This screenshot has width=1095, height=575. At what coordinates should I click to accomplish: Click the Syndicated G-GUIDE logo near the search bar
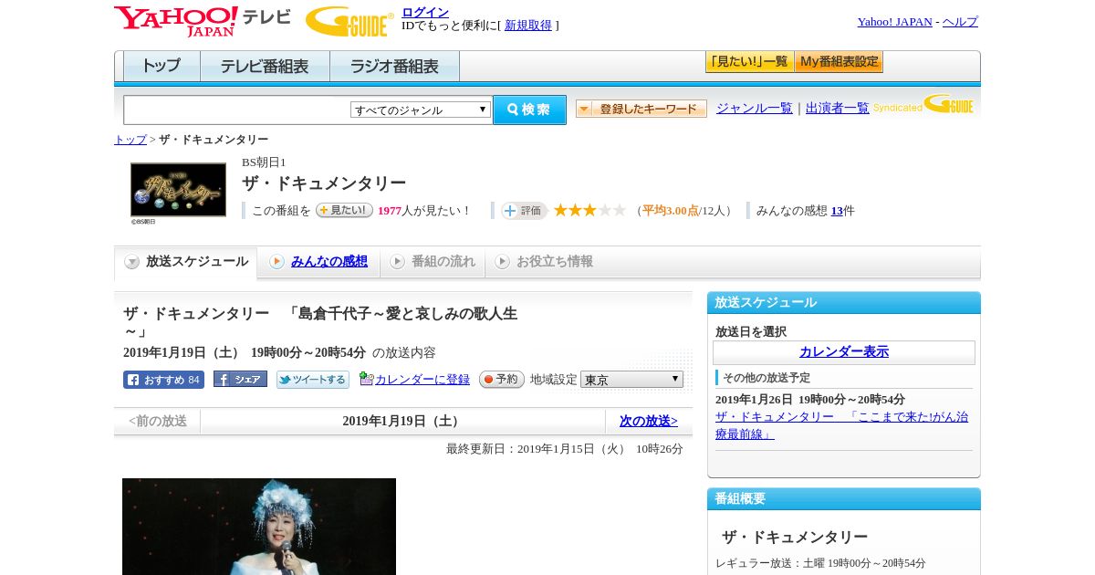923,105
